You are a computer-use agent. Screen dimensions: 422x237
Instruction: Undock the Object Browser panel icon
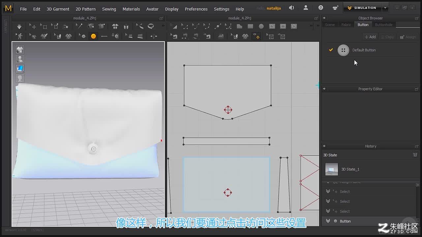pos(416,18)
